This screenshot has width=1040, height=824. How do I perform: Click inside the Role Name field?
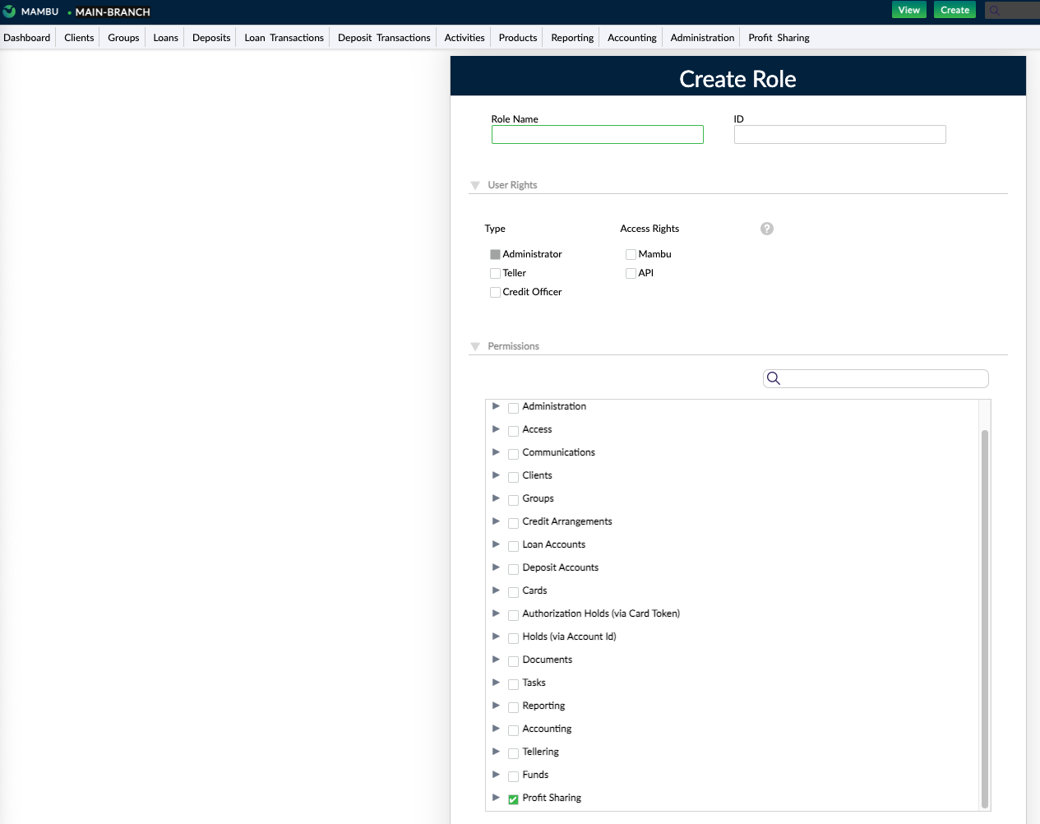point(597,134)
